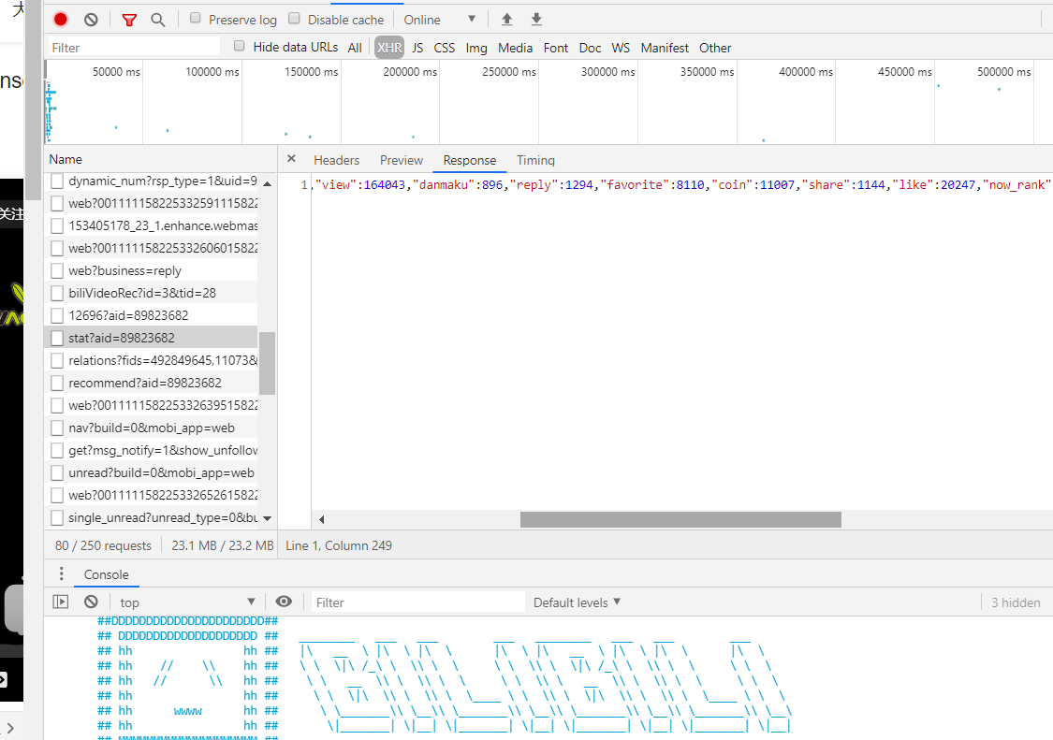Switch to Preview tab
The image size is (1053, 740).
(x=402, y=161)
